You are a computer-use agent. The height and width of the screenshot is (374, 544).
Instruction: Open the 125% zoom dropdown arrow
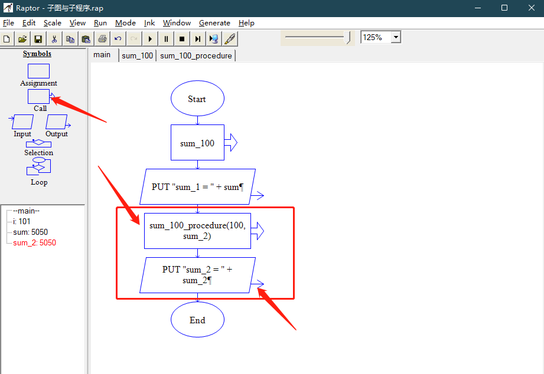click(396, 37)
